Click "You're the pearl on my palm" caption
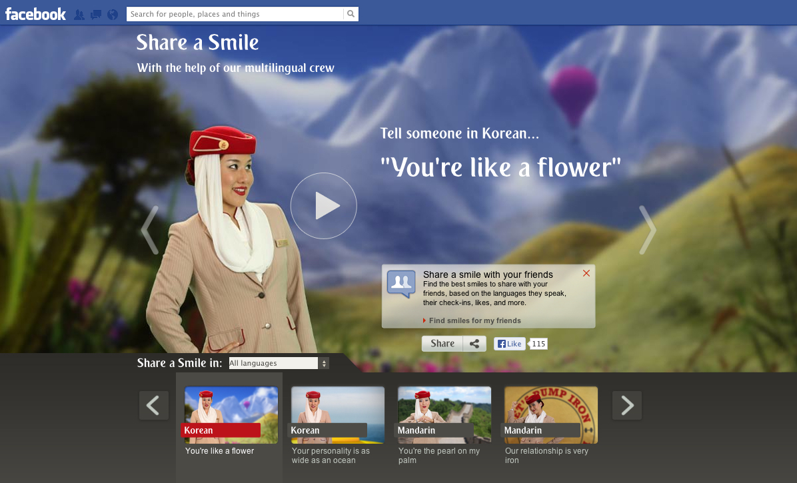Viewport: 797px width, 483px height. (439, 456)
